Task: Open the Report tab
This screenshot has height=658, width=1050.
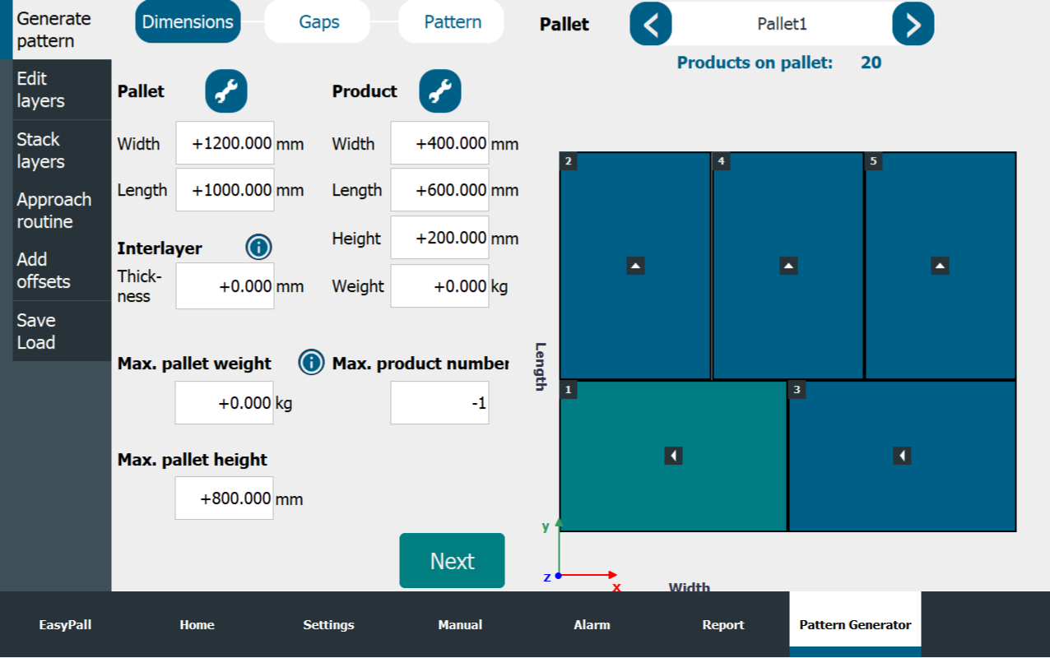Action: pos(722,624)
